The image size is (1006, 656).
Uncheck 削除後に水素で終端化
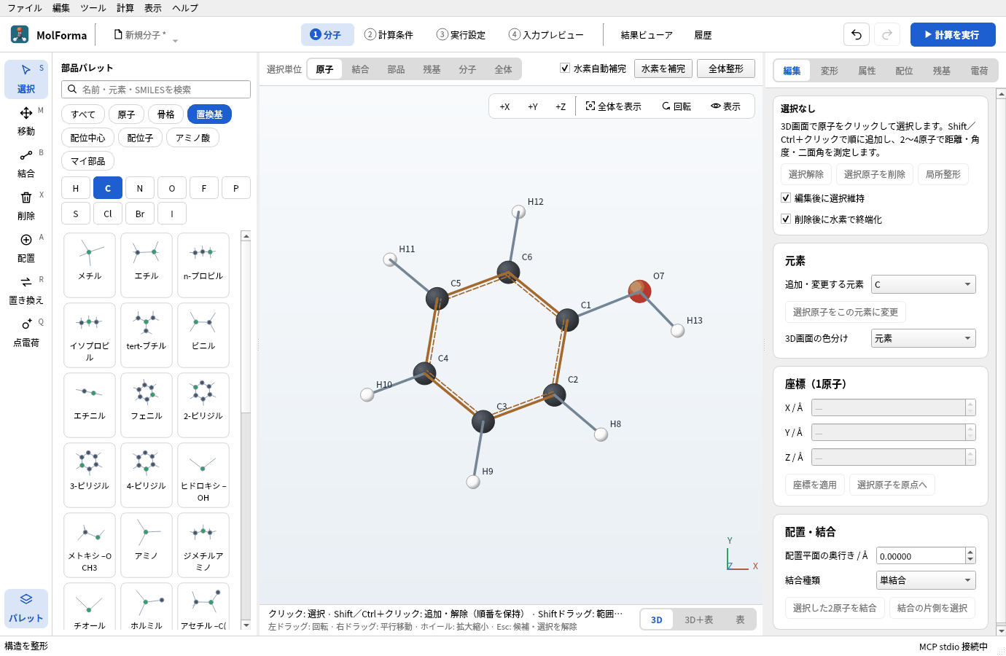(786, 219)
